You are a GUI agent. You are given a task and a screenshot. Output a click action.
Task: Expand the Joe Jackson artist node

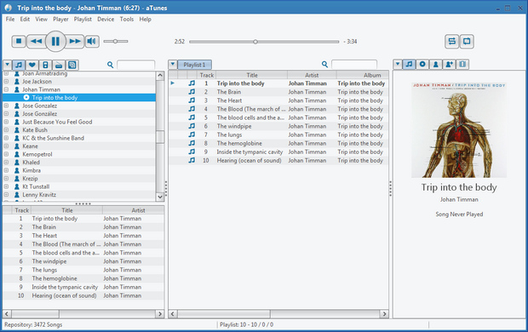[6, 81]
